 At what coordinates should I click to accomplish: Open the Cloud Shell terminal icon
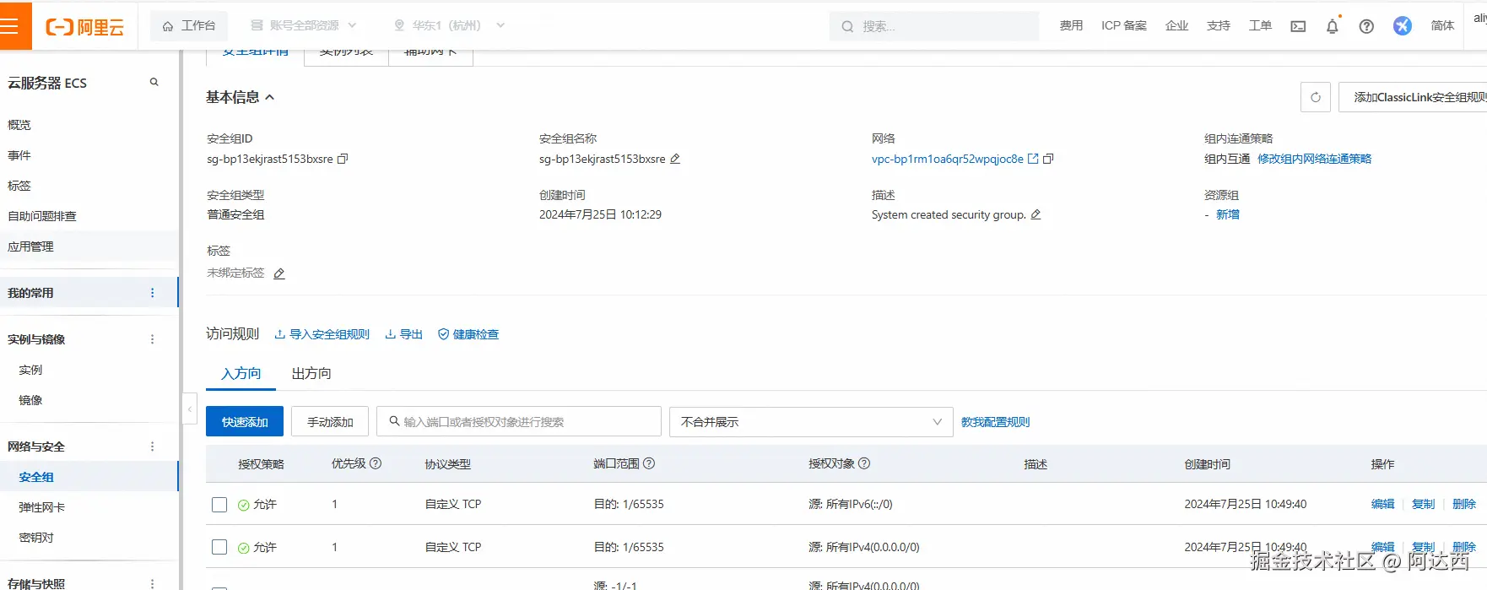tap(1298, 26)
